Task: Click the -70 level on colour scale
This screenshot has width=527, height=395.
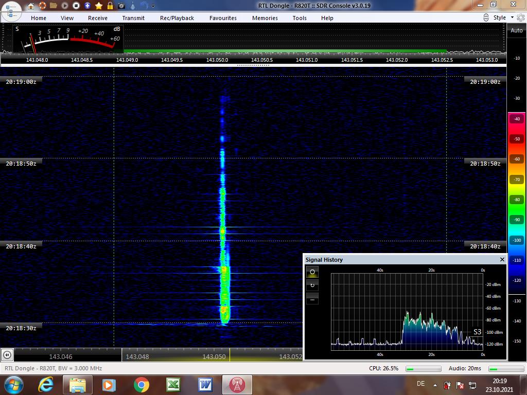Action: [x=517, y=179]
